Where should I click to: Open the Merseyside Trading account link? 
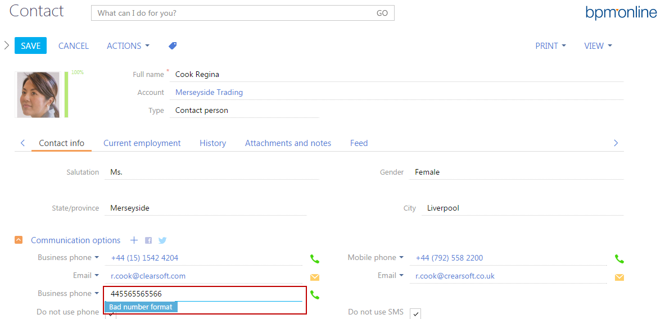[209, 93]
